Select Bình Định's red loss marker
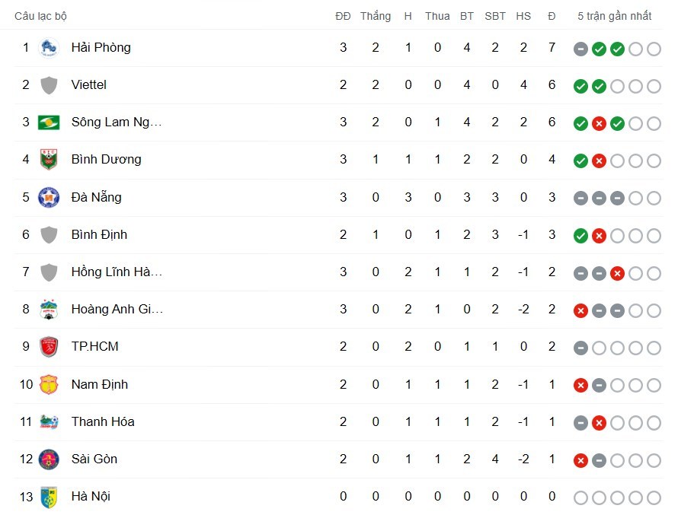Viewport: 678px width, 515px height. point(598,236)
